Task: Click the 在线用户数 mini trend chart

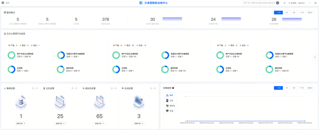Action: (x=231, y=21)
